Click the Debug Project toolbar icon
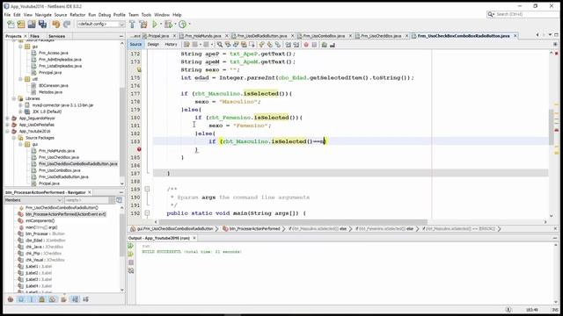 [x=168, y=25]
